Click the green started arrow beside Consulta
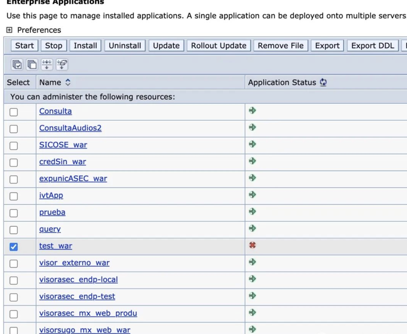This screenshot has width=407, height=334. pos(252,111)
